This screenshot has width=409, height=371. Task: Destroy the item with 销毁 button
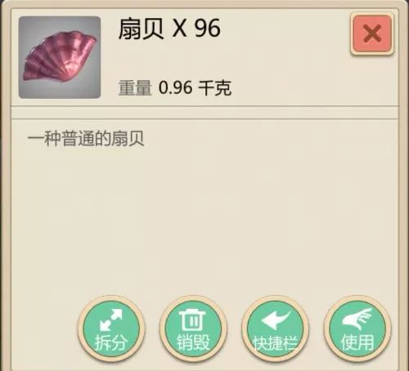(193, 329)
